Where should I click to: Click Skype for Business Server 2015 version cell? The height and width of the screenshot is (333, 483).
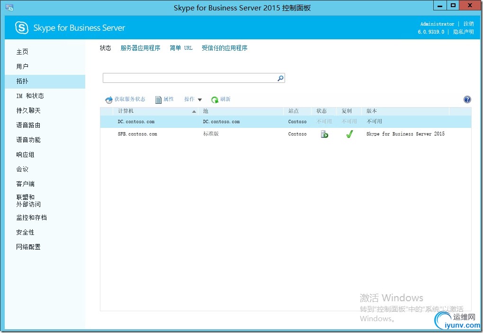(x=405, y=134)
